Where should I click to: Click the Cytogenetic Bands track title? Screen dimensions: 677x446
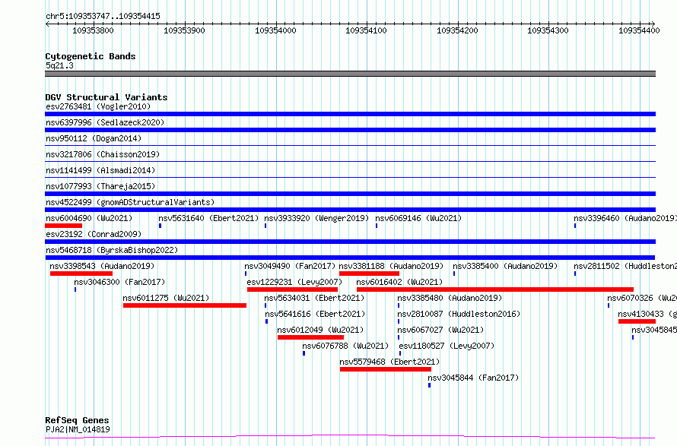click(91, 56)
